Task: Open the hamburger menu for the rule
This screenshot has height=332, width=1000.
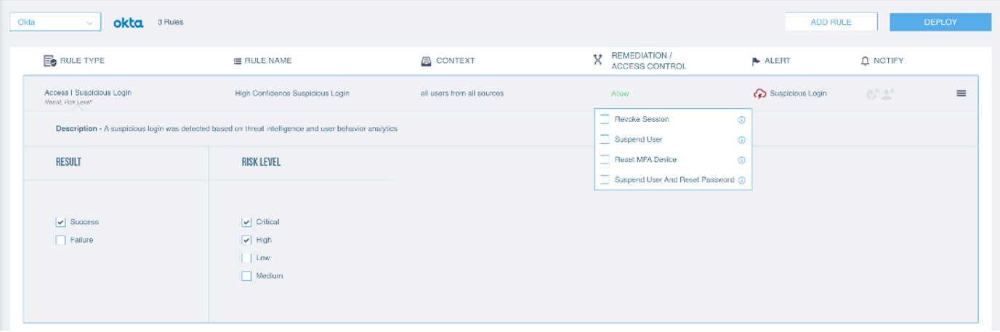Action: click(x=961, y=94)
